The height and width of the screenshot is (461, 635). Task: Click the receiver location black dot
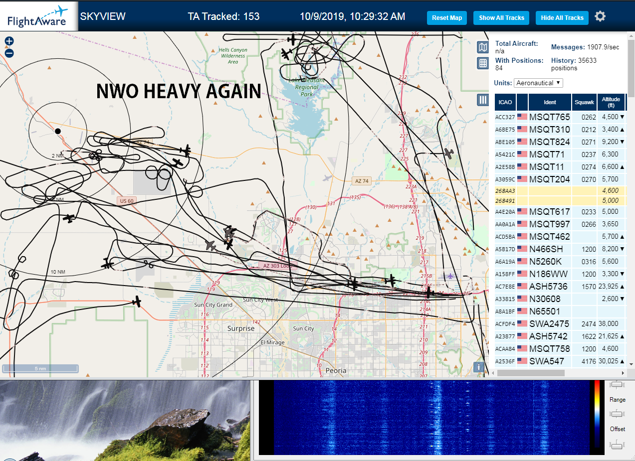(x=58, y=131)
